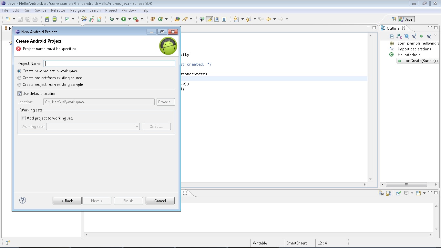The width and height of the screenshot is (441, 248).
Task: Open the New wizard dropdown arrow
Action: point(14,19)
